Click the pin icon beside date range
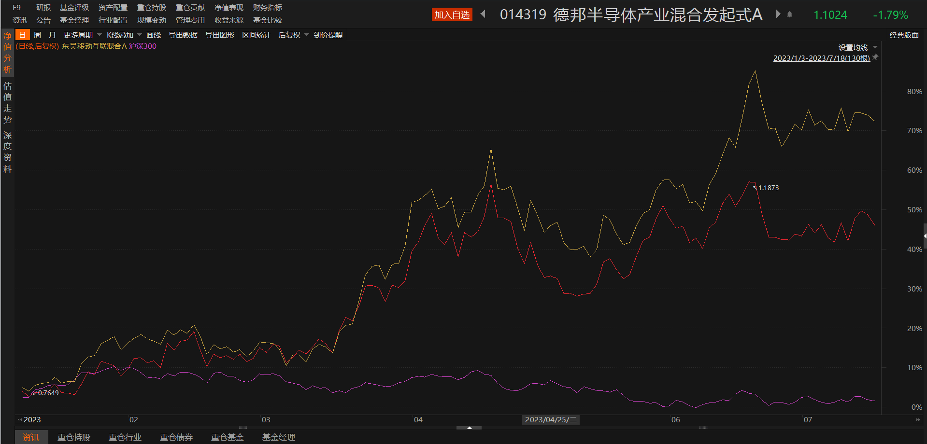 875,57
